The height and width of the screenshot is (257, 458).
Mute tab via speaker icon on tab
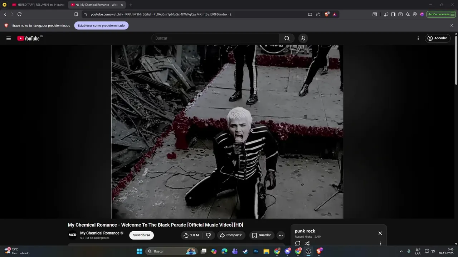78,5
